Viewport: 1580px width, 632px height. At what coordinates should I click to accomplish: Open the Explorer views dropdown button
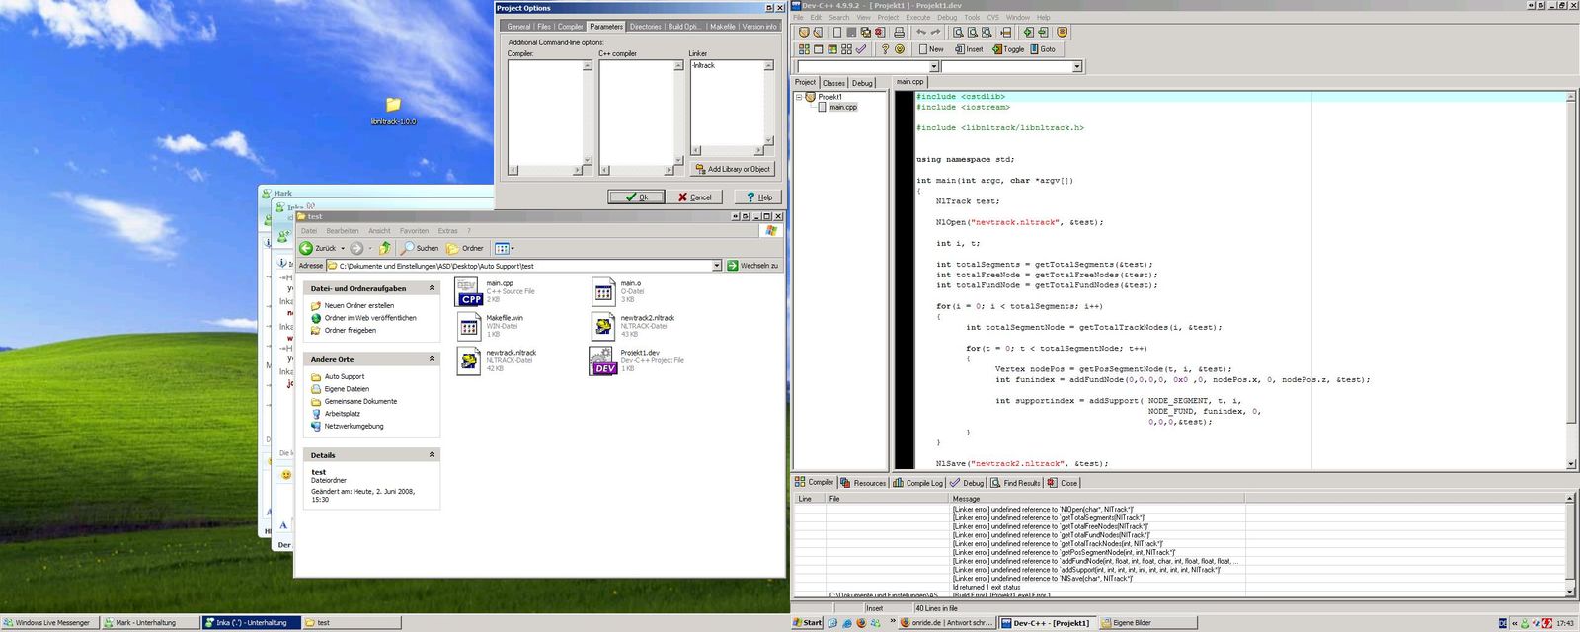click(x=505, y=248)
